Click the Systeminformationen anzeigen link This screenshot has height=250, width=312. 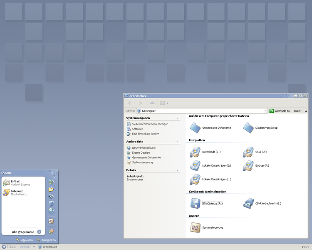(x=150, y=124)
